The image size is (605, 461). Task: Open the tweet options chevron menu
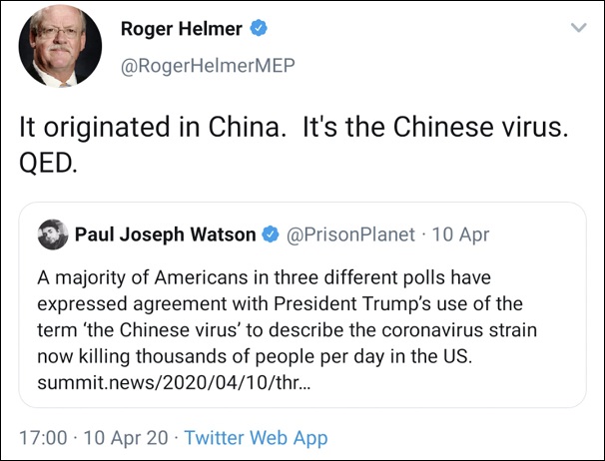(x=578, y=28)
